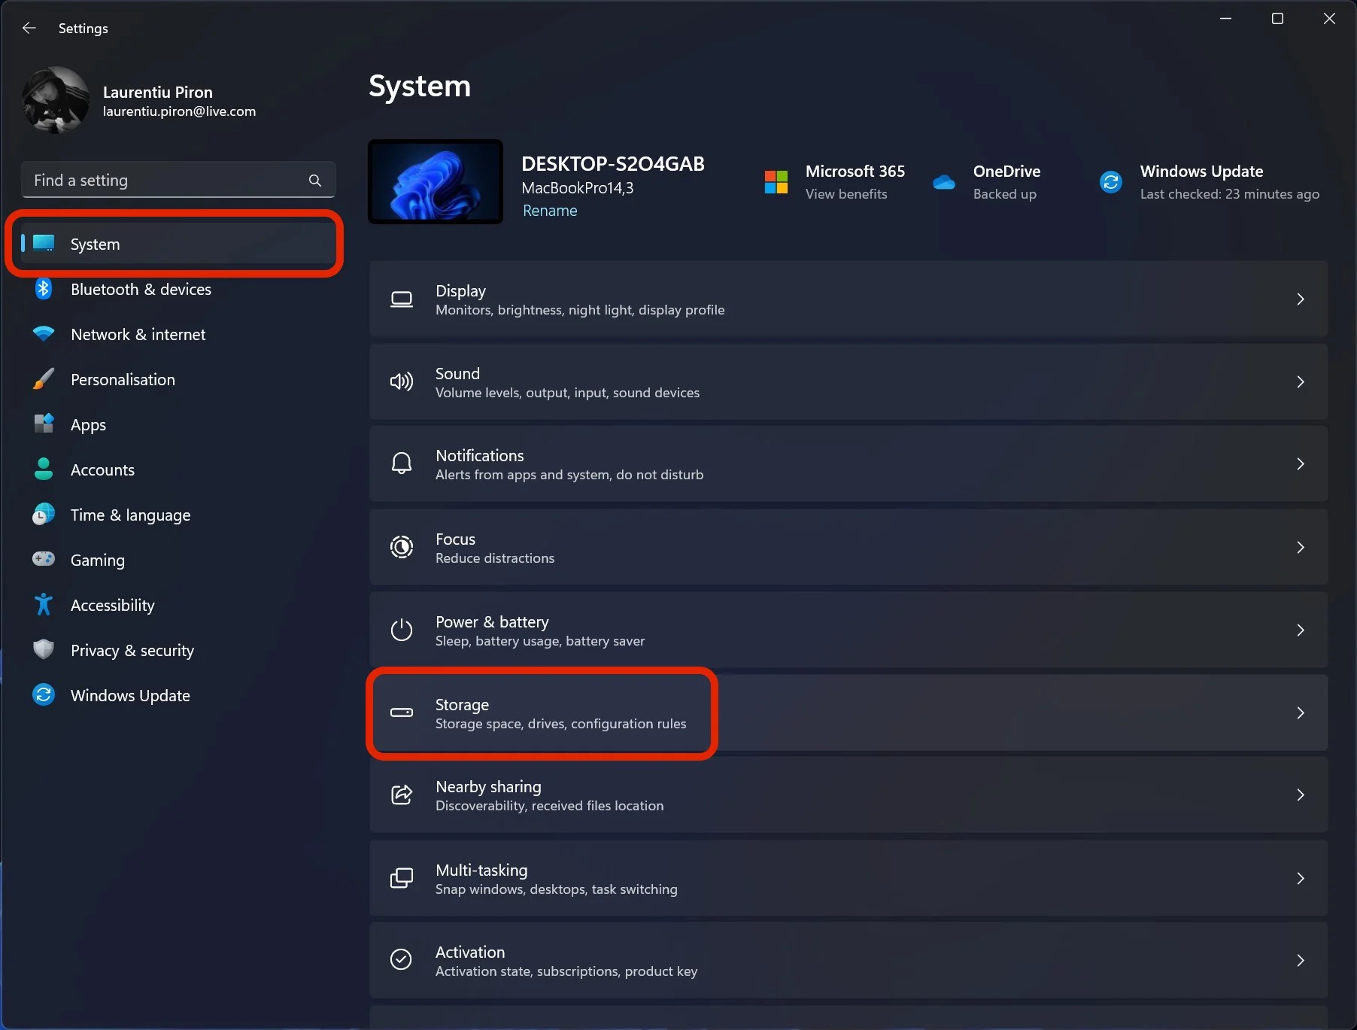1357x1030 pixels.
Task: Click Volume levels, output, input text
Action: pos(567,393)
